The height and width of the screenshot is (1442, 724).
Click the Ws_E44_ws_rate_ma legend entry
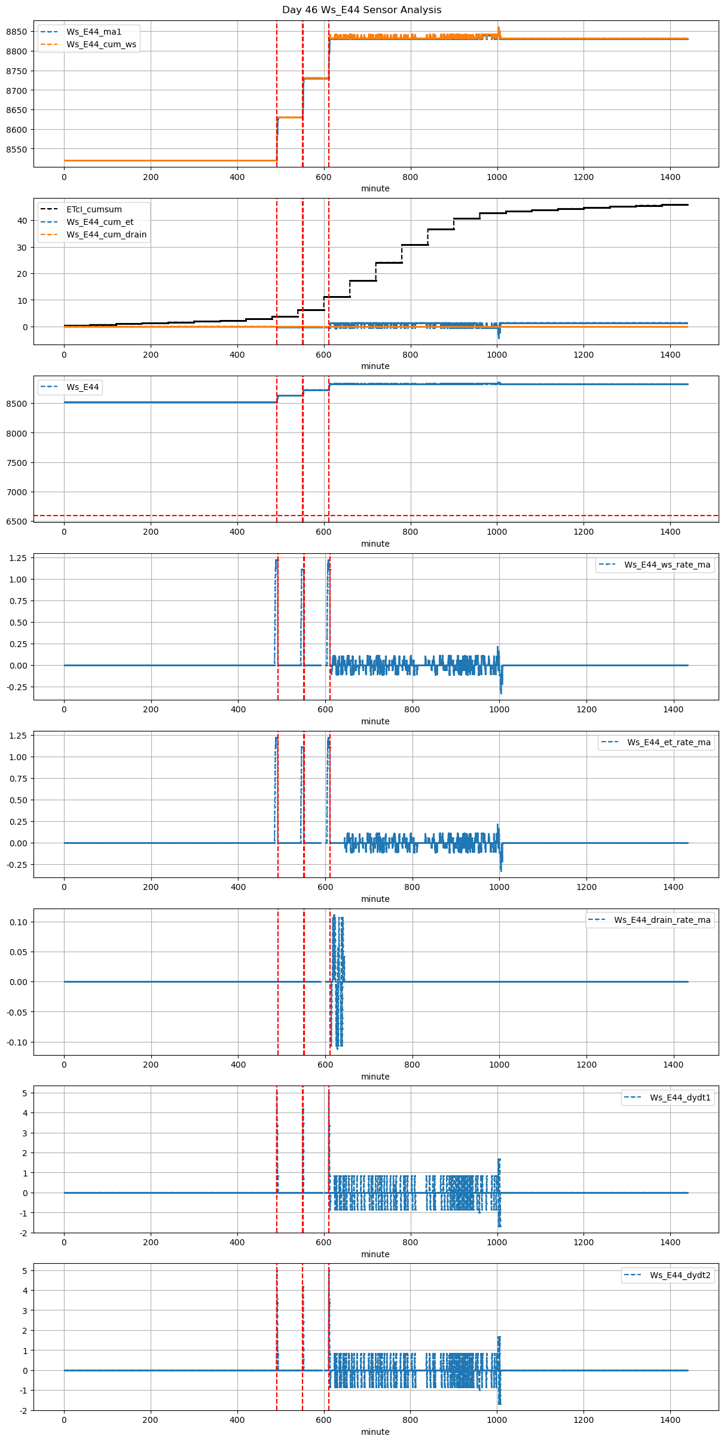(x=667, y=565)
